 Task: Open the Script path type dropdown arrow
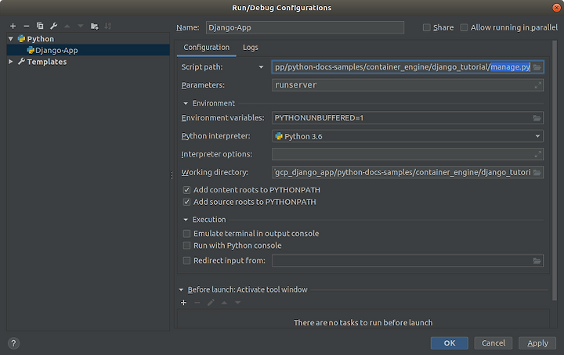261,67
